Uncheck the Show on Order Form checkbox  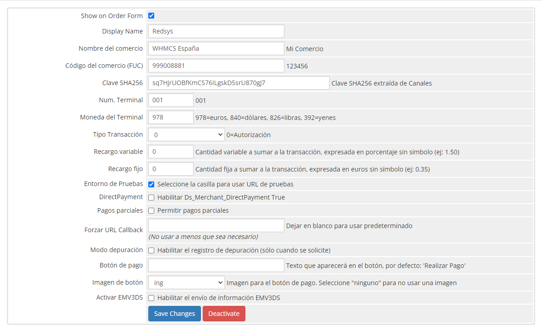click(x=151, y=16)
